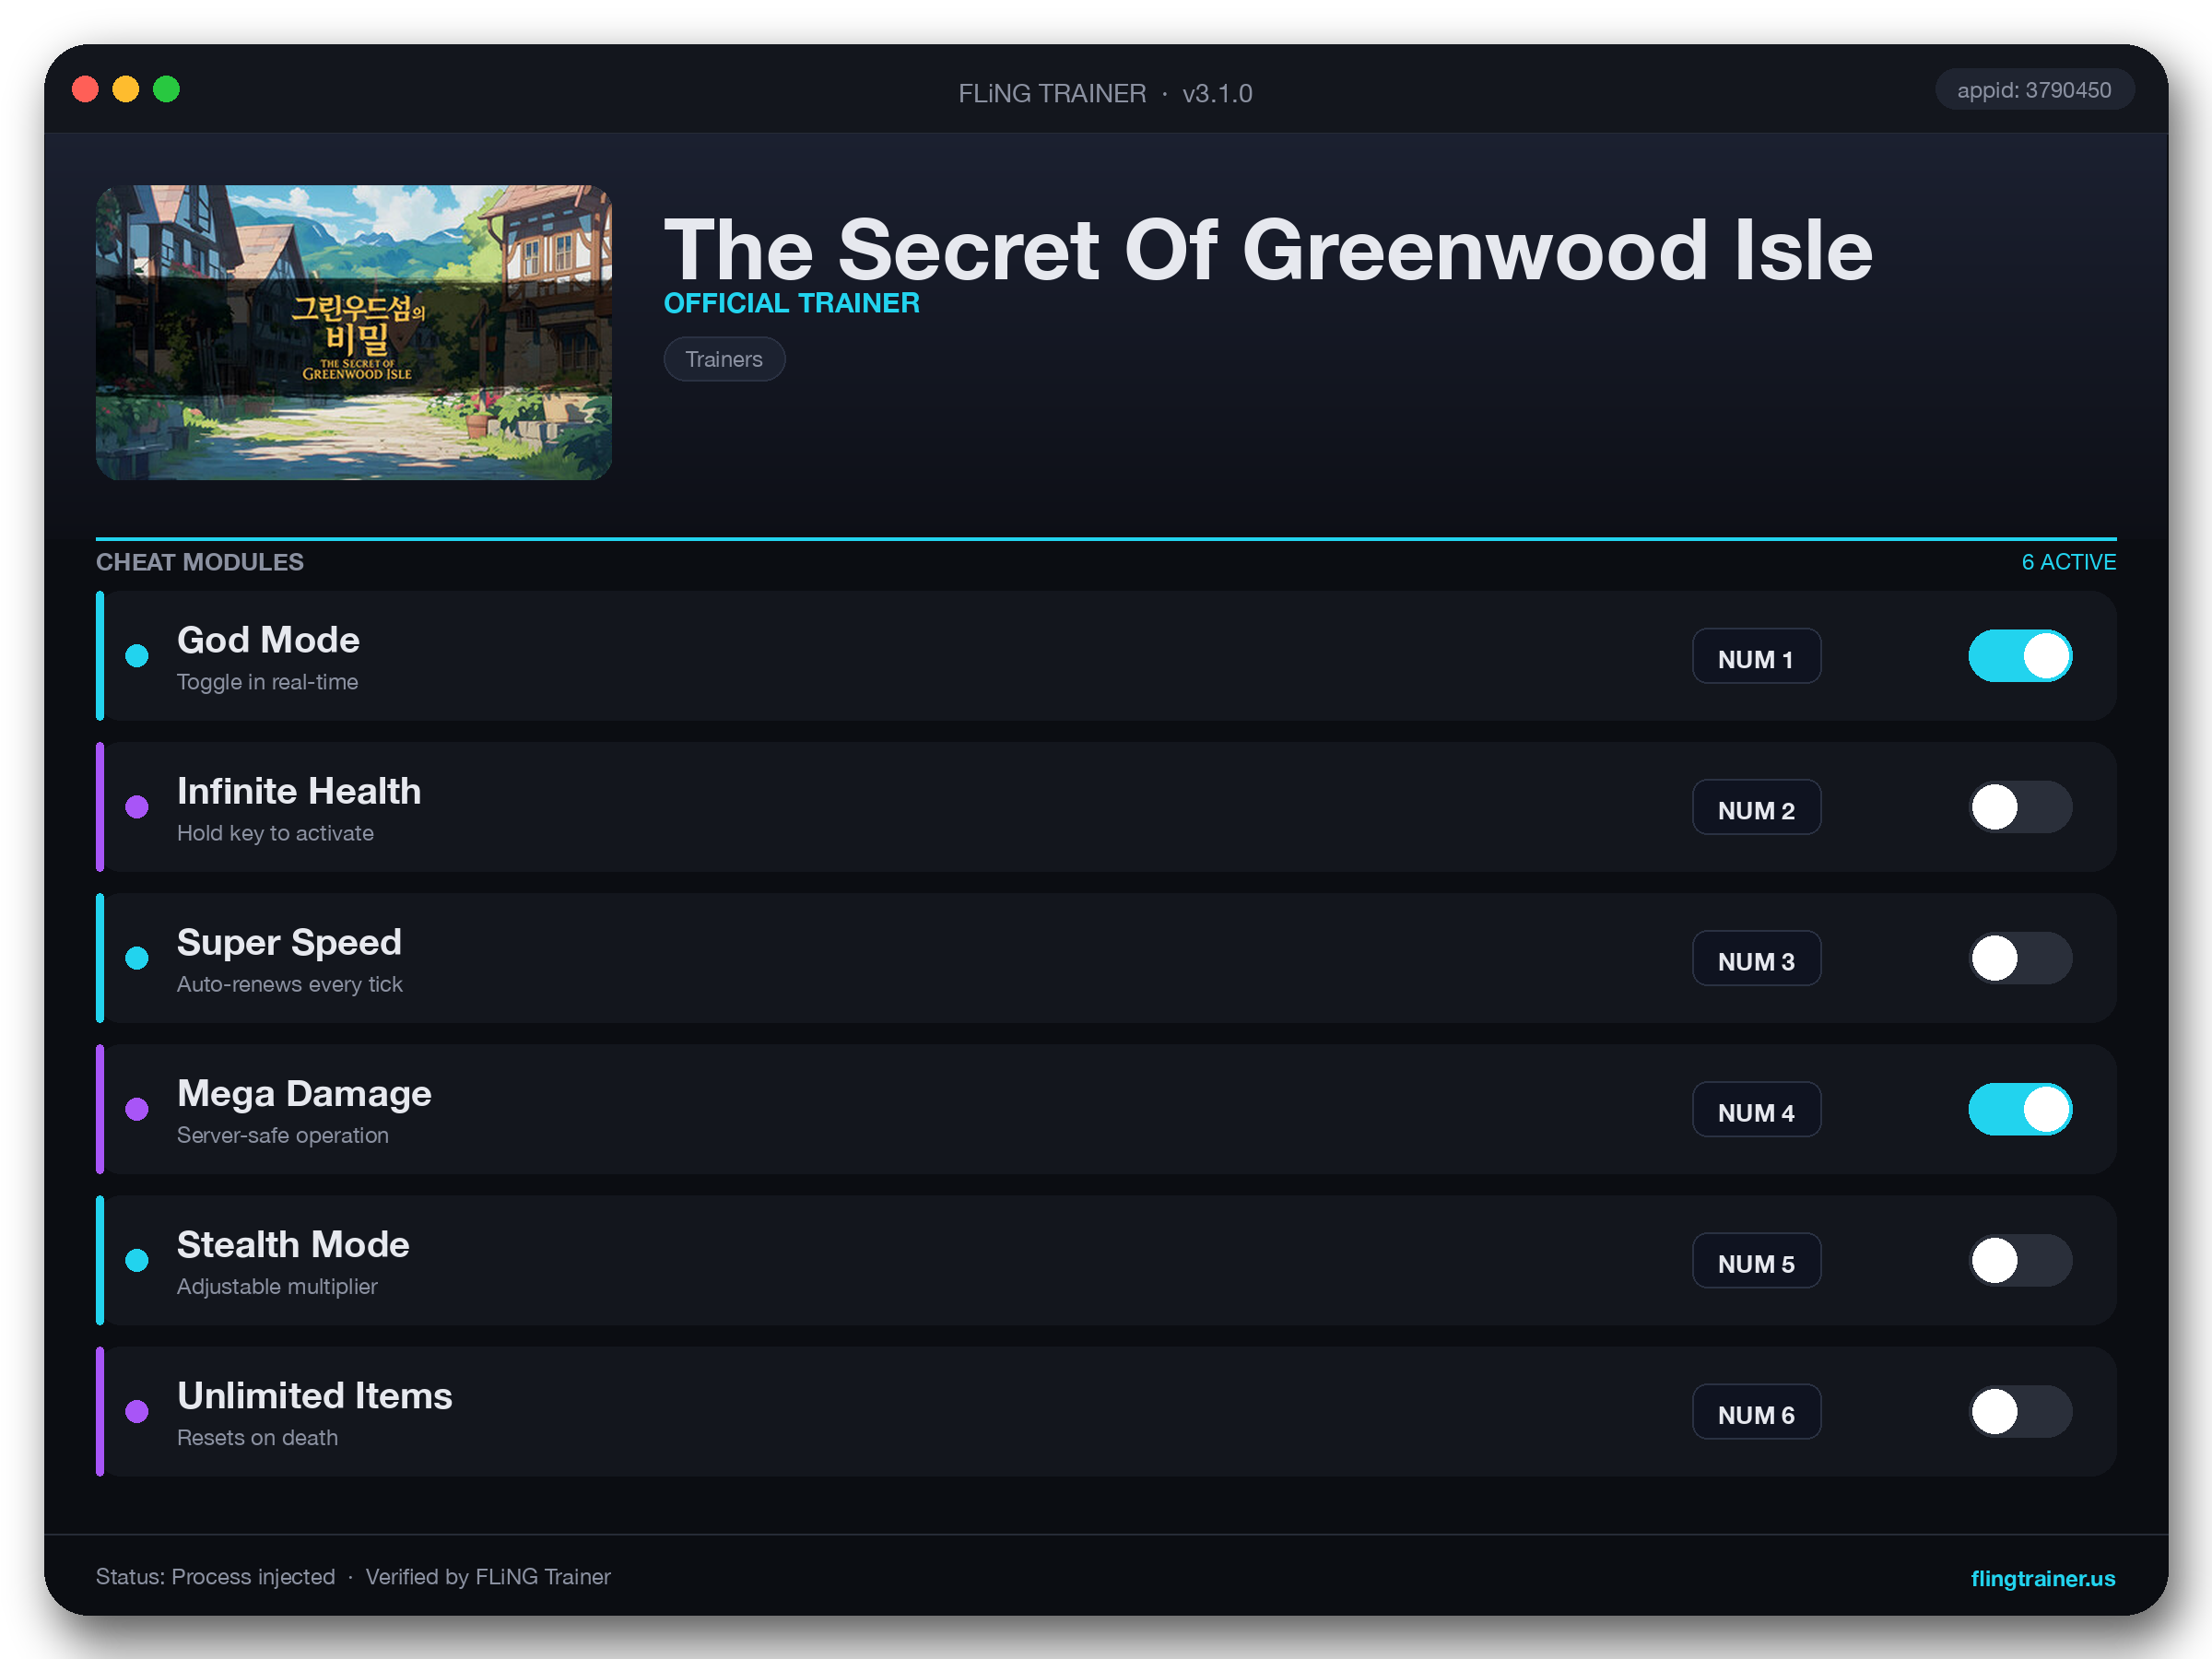
Task: Click the Mega Damage module title
Action: [x=304, y=1093]
